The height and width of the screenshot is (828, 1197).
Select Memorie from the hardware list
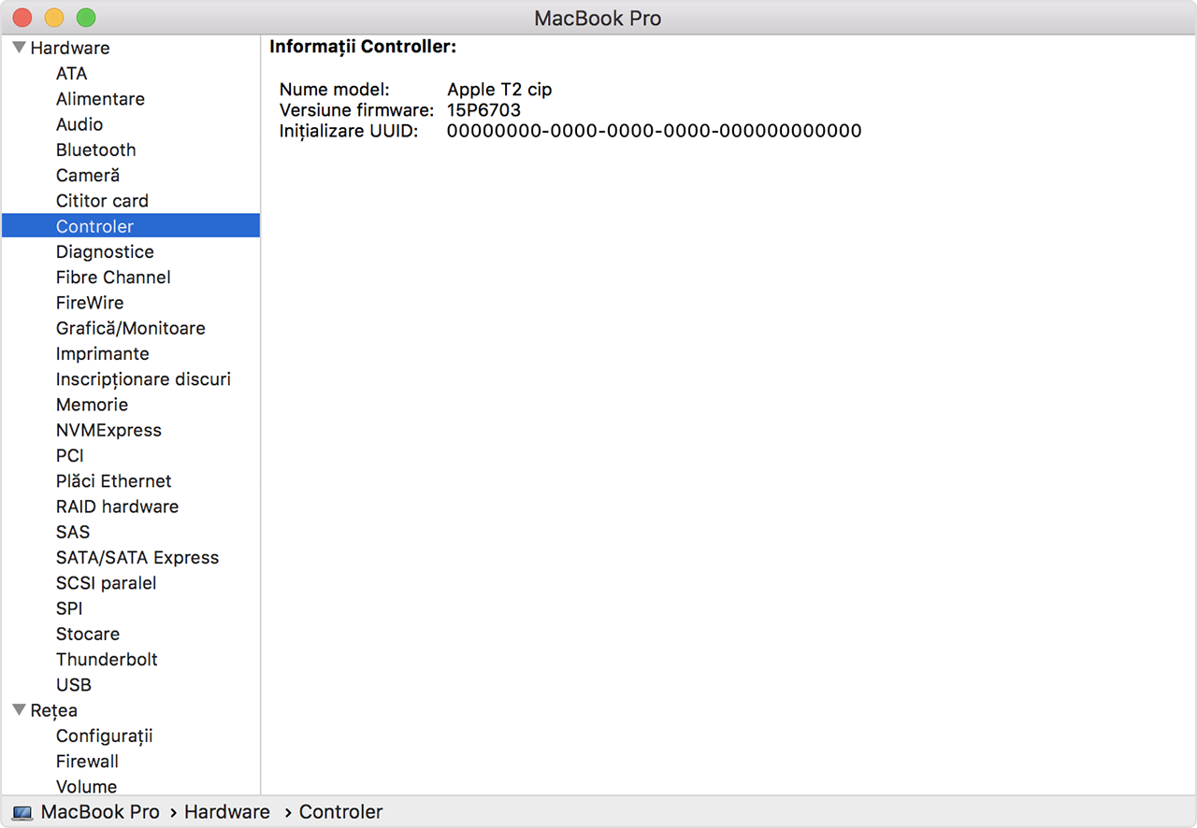[92, 405]
